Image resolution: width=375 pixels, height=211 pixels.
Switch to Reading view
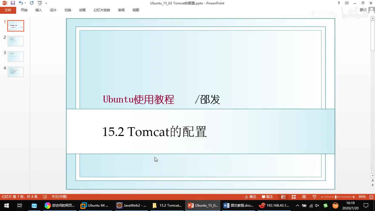[x=304, y=197]
